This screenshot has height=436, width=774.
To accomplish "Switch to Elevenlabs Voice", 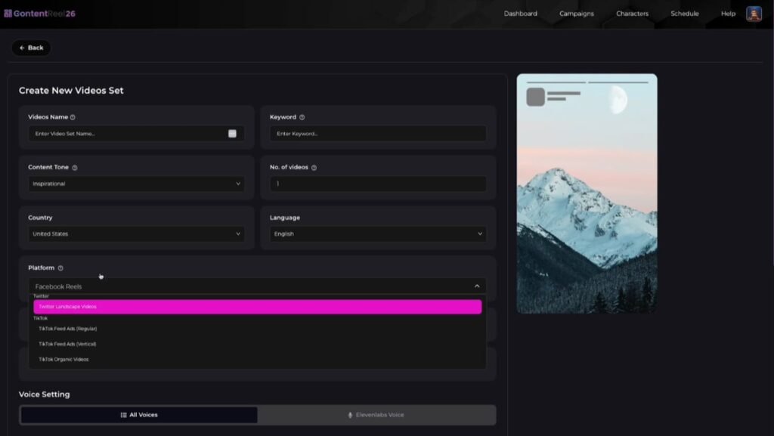I will point(376,414).
